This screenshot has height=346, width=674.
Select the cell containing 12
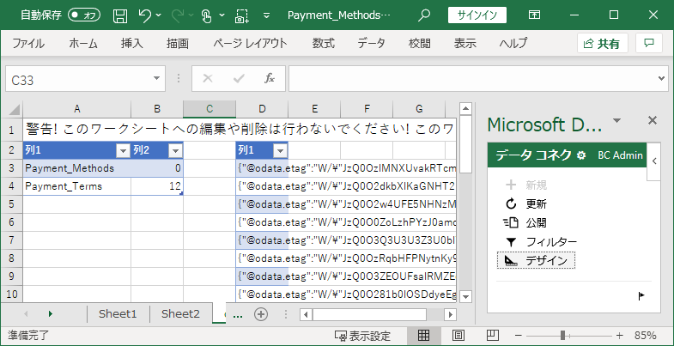click(x=157, y=186)
